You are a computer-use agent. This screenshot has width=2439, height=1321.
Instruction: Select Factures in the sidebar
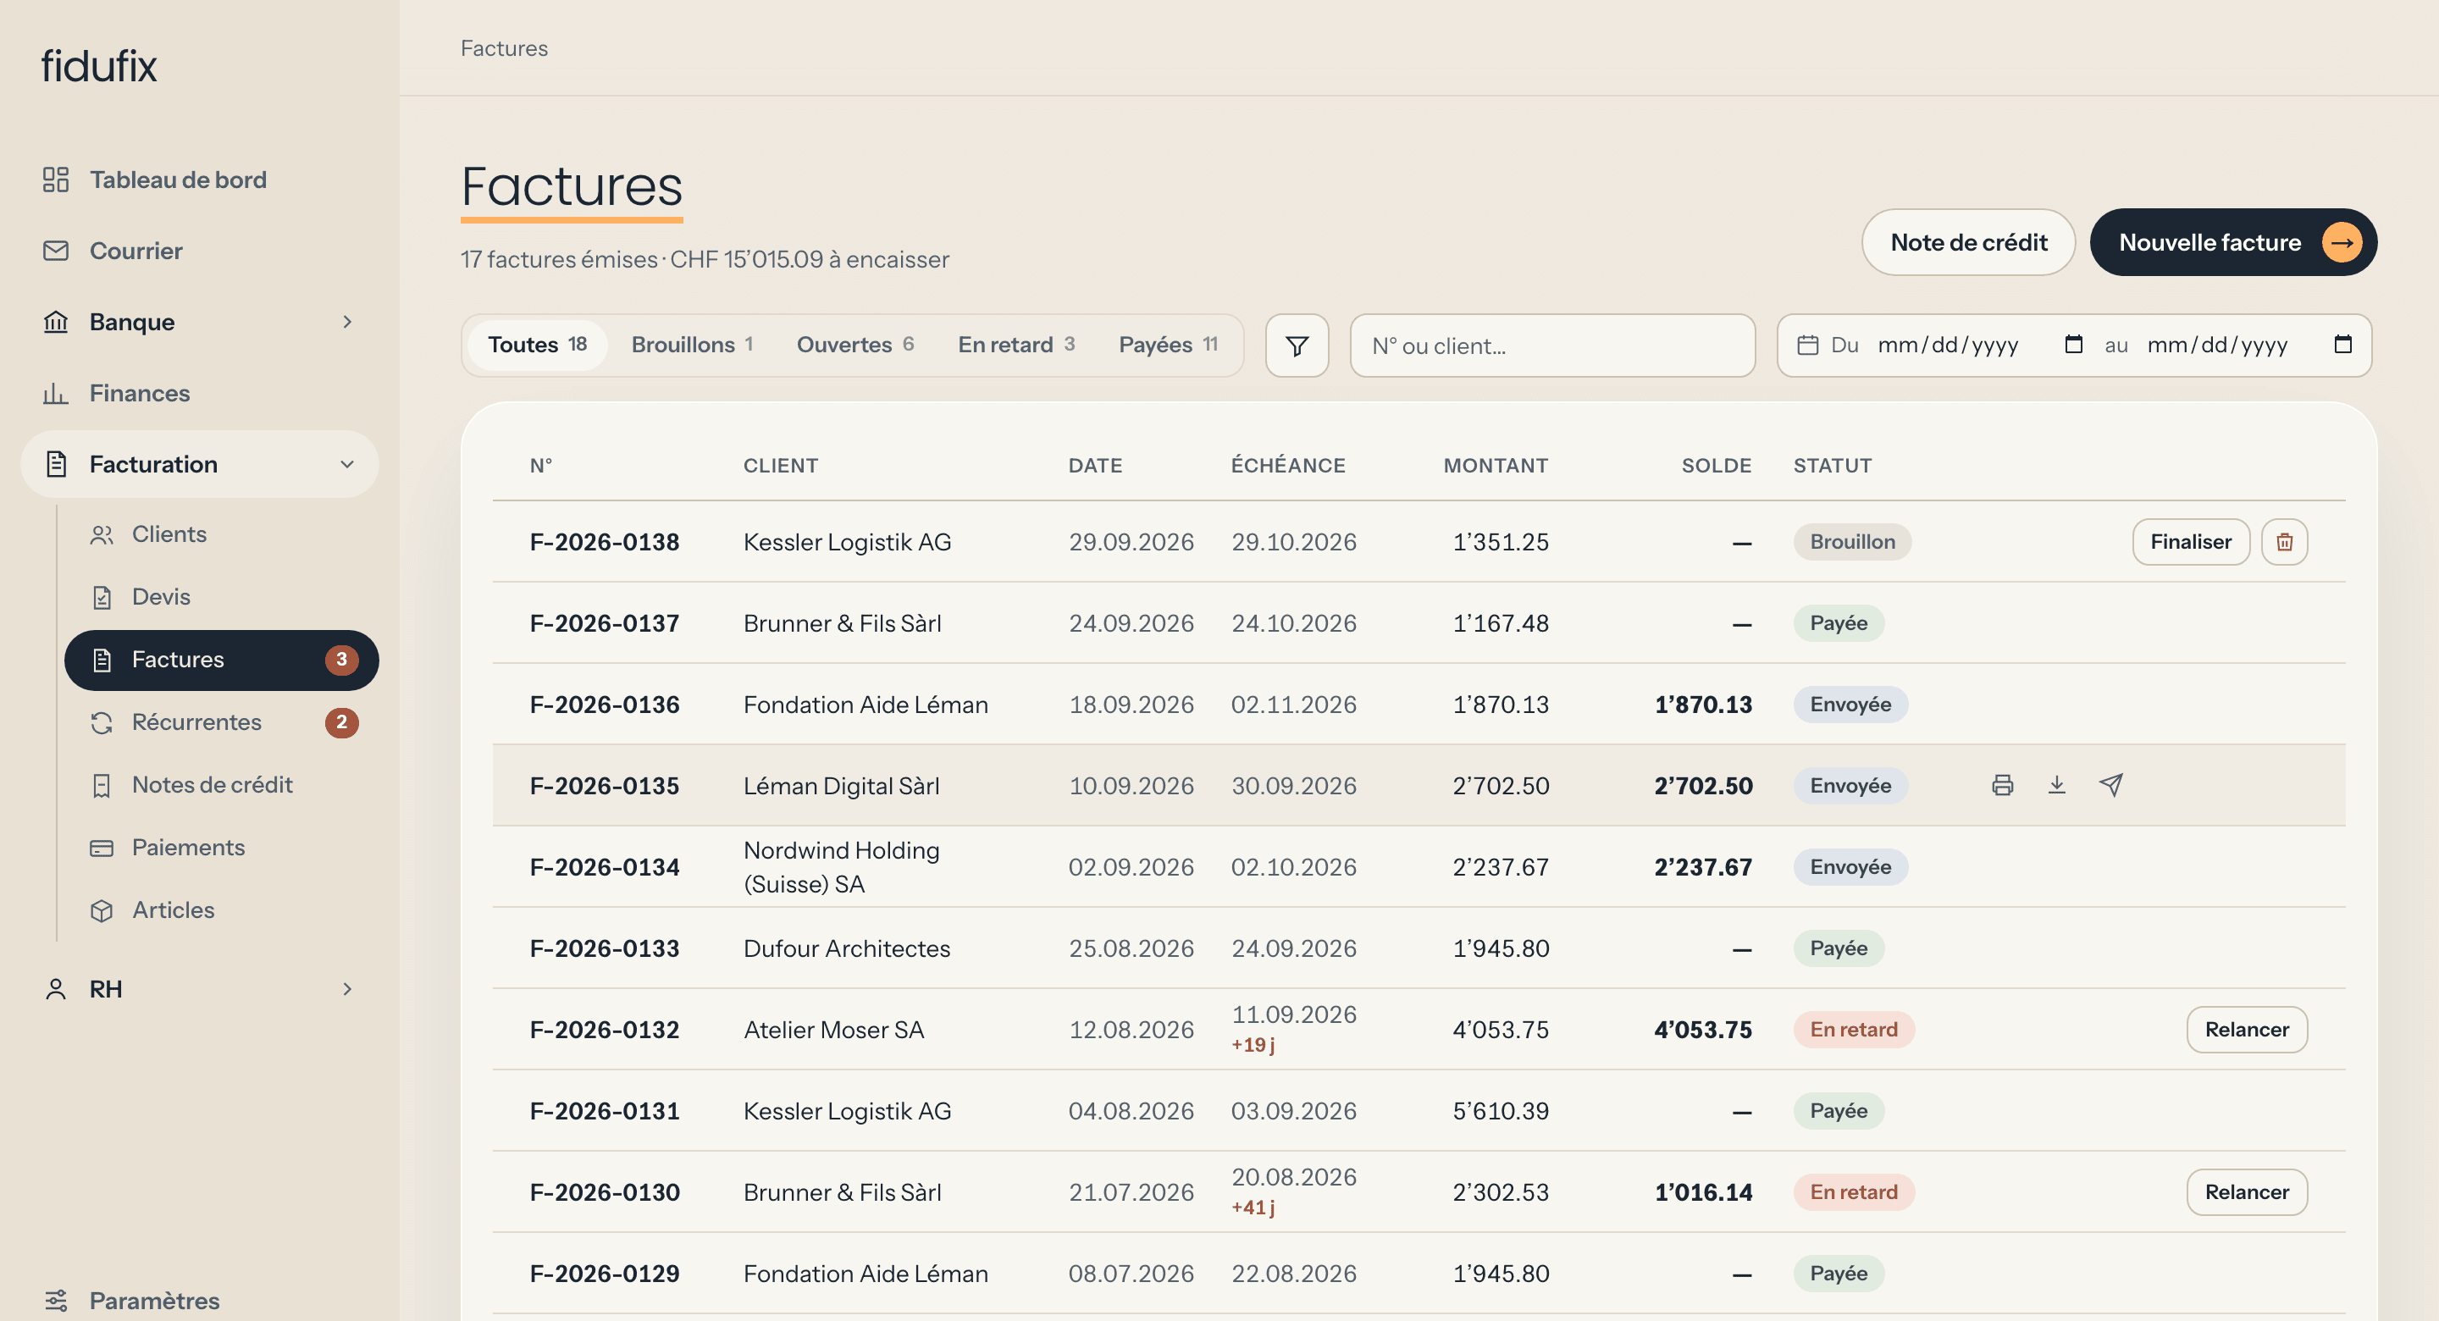click(x=222, y=660)
